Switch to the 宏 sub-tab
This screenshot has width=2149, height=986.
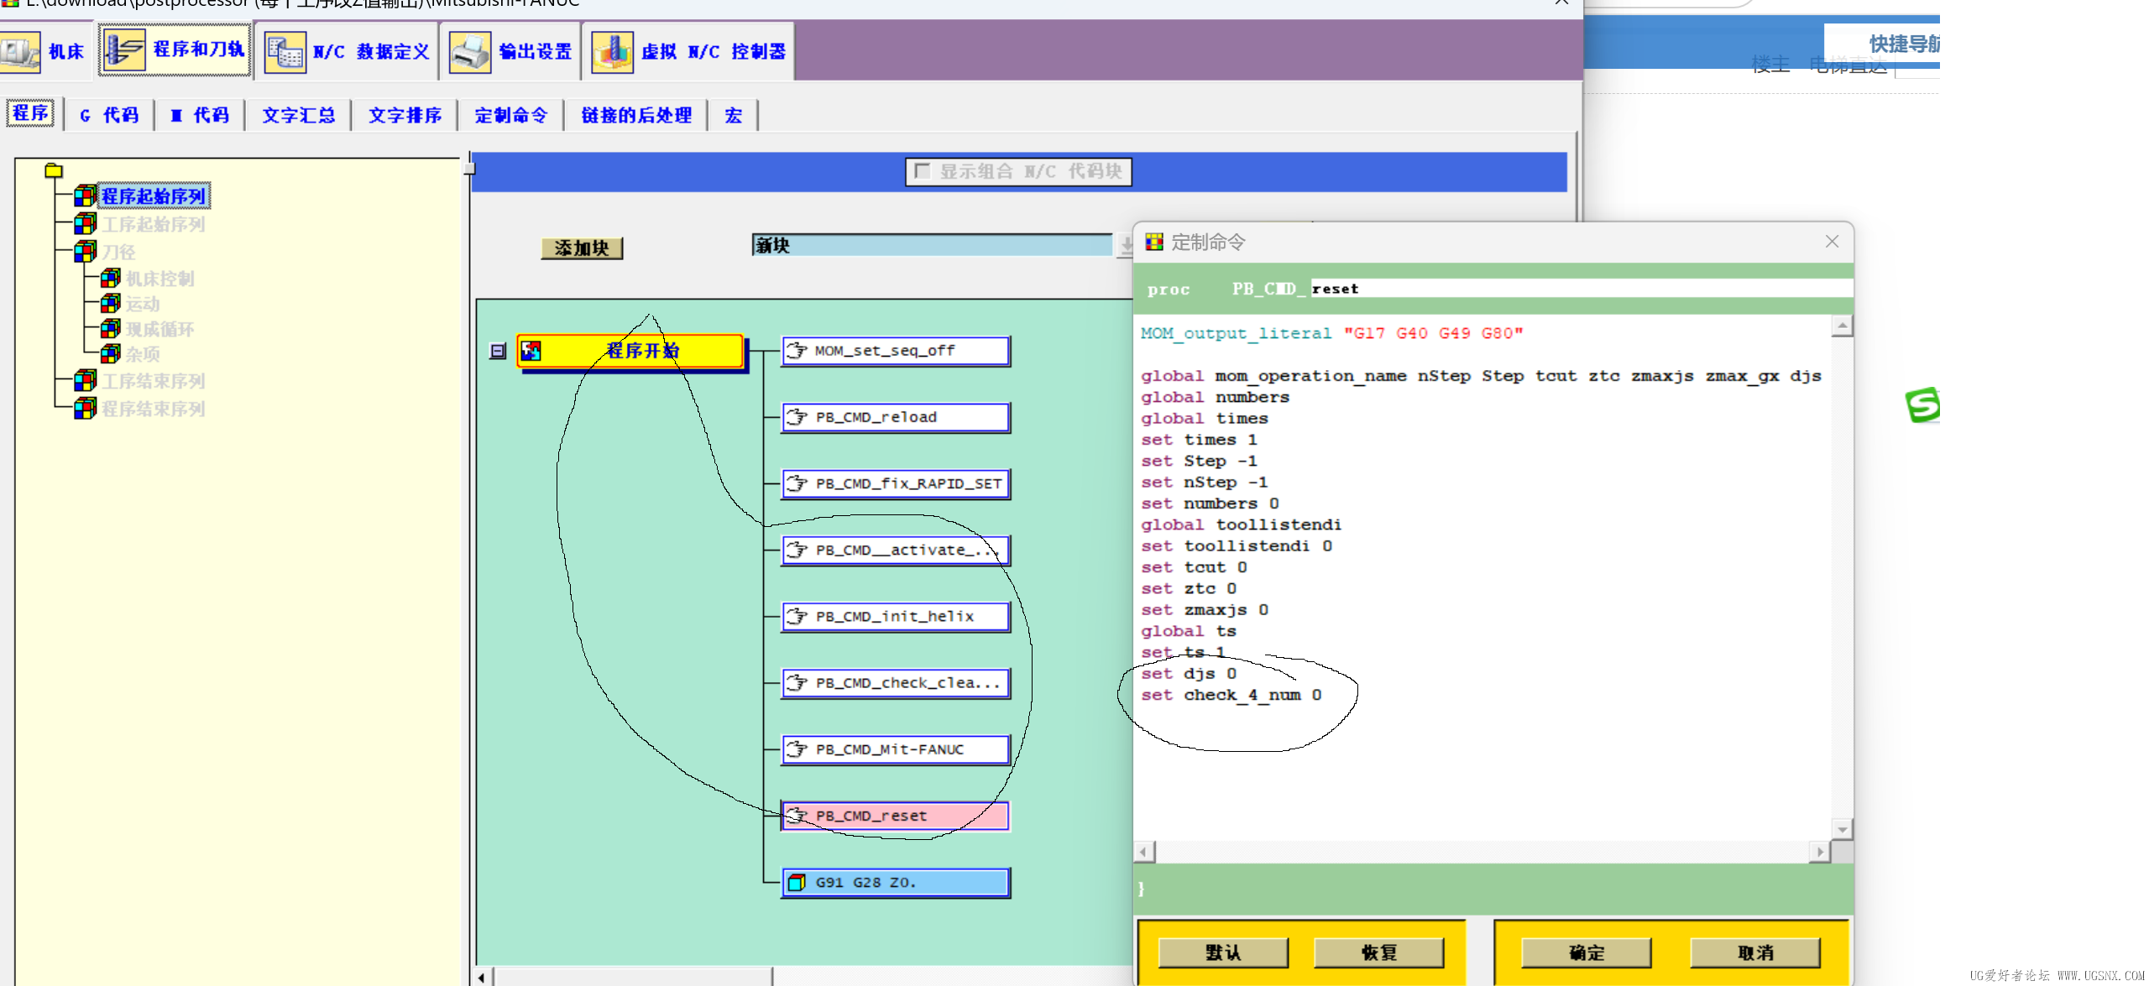pyautogui.click(x=734, y=115)
